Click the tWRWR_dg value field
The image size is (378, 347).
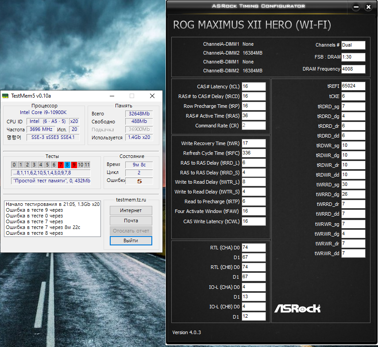pos(353,234)
